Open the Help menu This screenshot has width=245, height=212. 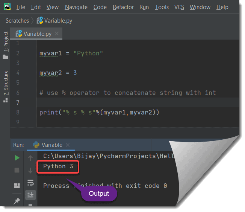(x=222, y=7)
